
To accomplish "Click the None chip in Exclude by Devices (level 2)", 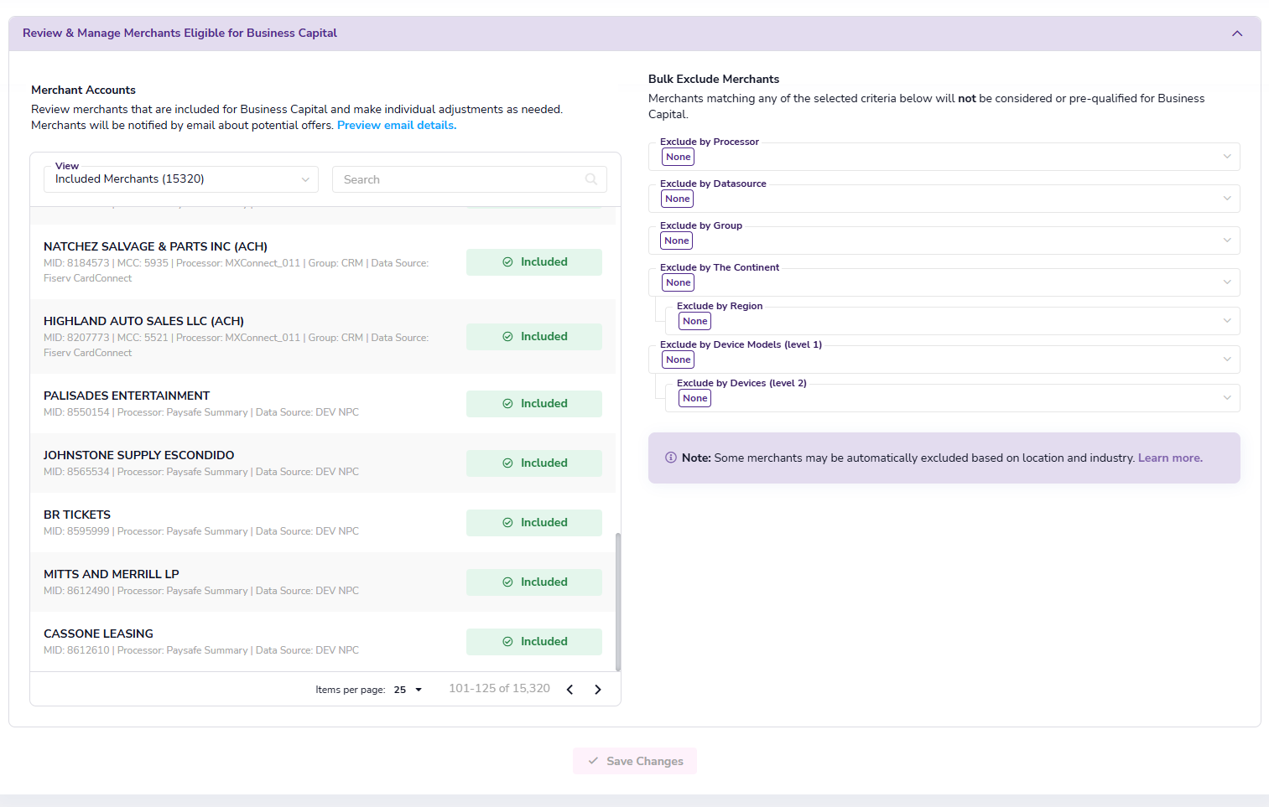I will point(694,398).
